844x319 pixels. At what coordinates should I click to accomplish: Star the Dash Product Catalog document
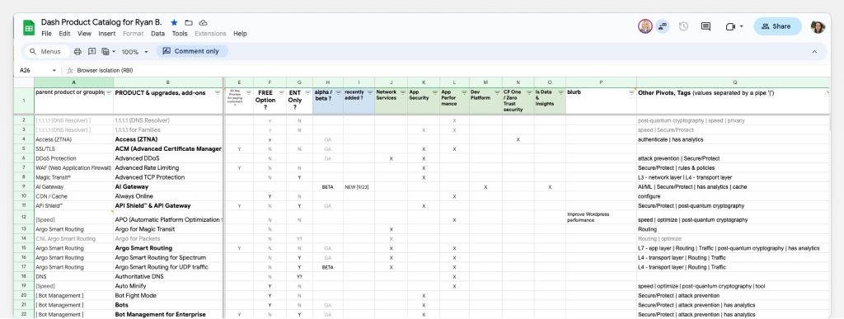[x=174, y=22]
